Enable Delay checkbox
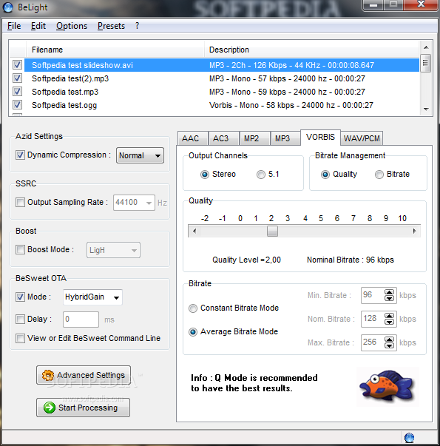 (20, 319)
